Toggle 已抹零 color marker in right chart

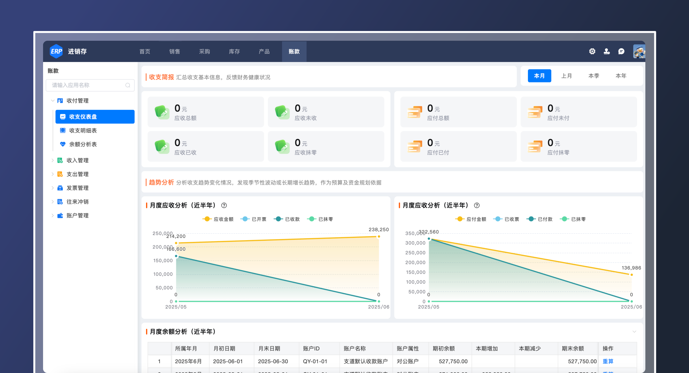[x=564, y=219]
